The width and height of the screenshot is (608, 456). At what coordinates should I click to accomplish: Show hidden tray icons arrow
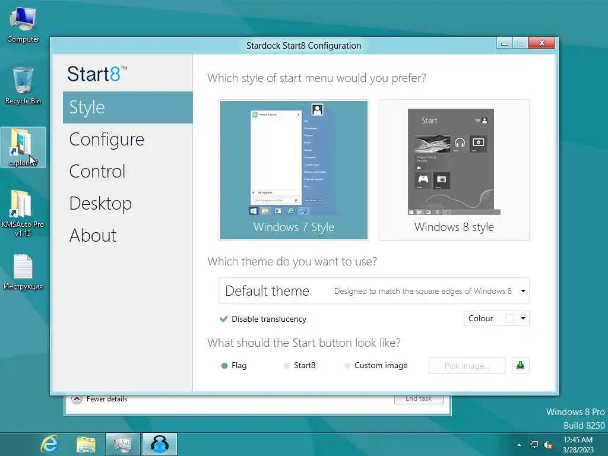click(519, 445)
